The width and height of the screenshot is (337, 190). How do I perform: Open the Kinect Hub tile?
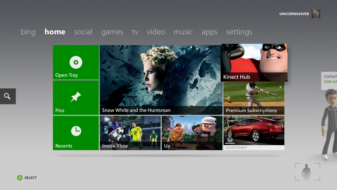click(x=254, y=63)
